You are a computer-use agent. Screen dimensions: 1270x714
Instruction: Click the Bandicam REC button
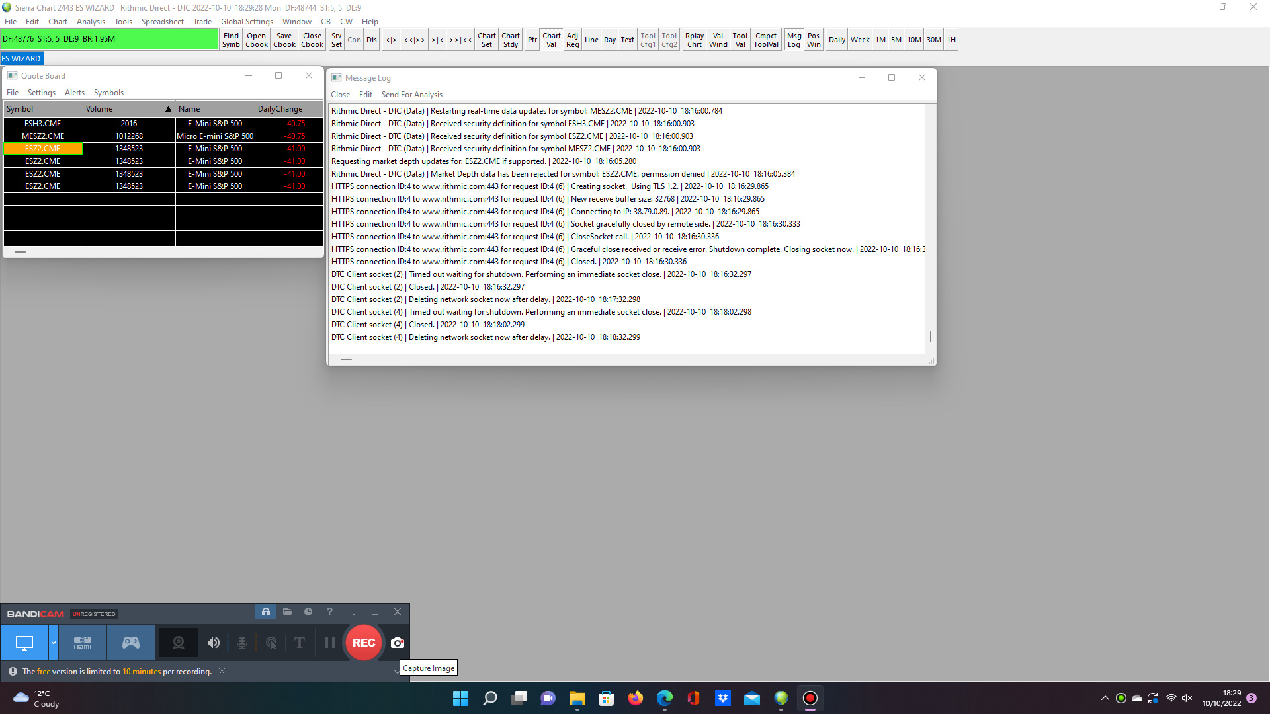click(x=363, y=643)
